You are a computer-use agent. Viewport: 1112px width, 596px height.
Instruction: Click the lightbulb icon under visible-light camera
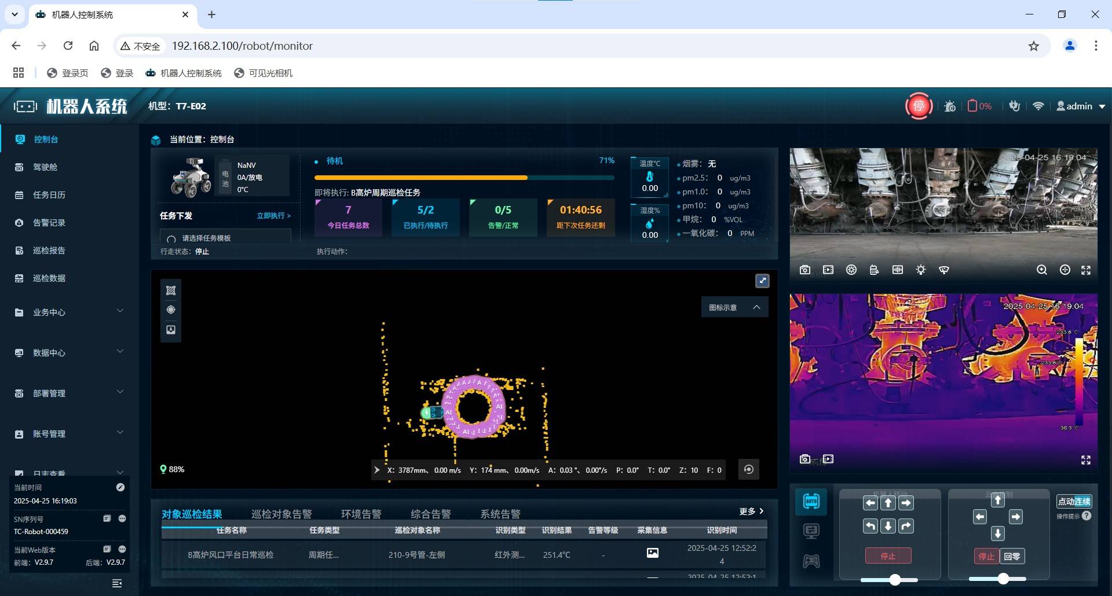[x=921, y=270]
